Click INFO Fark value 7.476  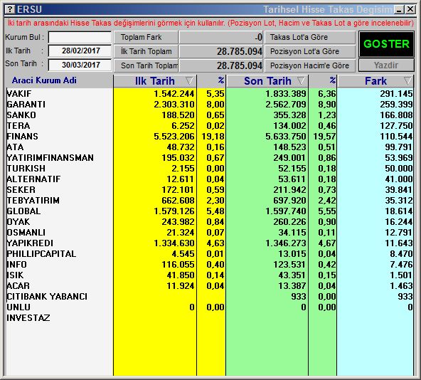pyautogui.click(x=401, y=265)
